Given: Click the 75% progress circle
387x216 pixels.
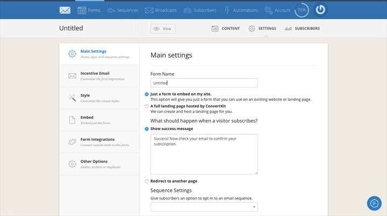Looking at the screenshot, I should (302, 10).
